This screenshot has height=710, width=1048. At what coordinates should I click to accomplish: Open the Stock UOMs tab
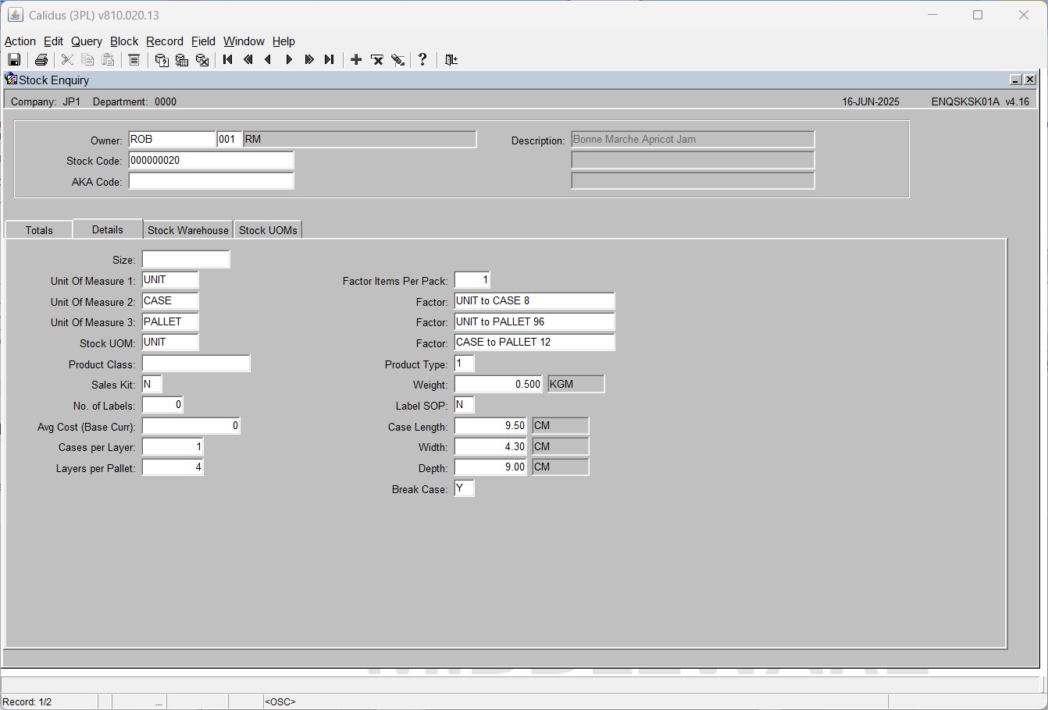click(268, 230)
